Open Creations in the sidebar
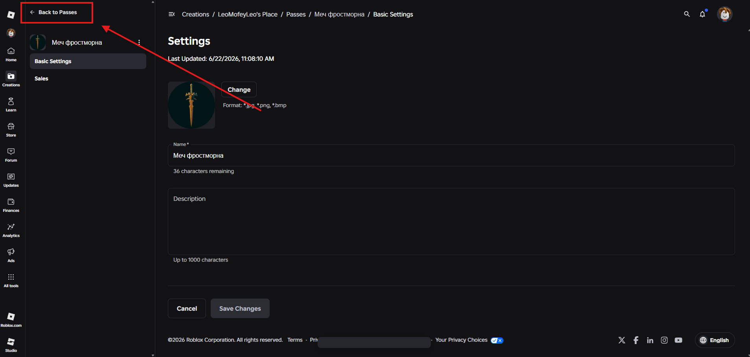The width and height of the screenshot is (750, 357). point(11,79)
